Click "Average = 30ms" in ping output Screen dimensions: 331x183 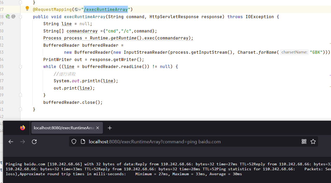click(x=226, y=174)
